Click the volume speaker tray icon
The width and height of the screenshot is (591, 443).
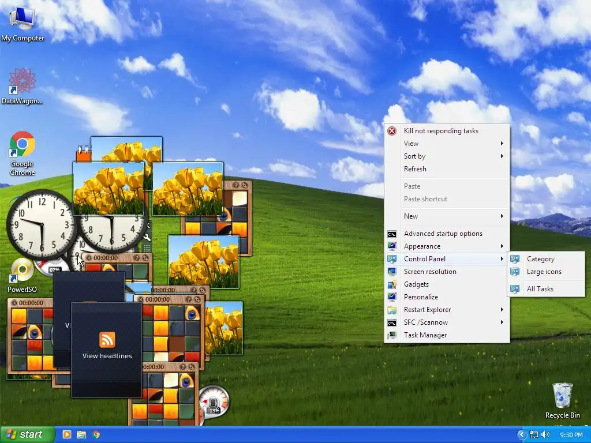(x=545, y=435)
